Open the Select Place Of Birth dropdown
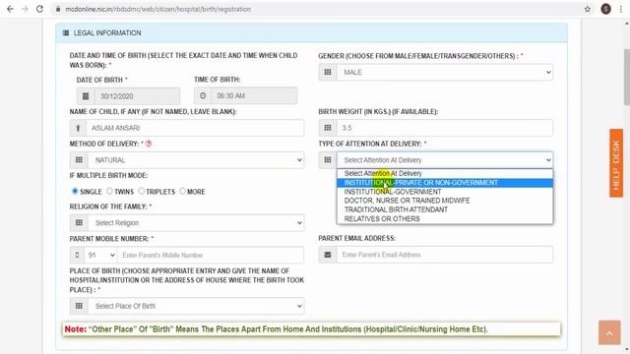630x354 pixels. click(196, 306)
